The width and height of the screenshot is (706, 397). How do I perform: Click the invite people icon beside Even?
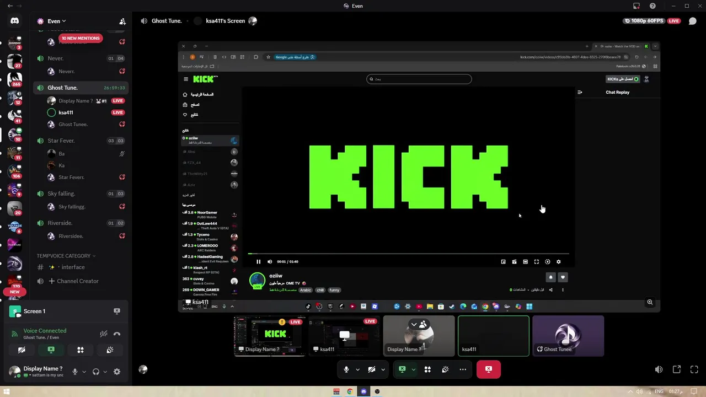122,22
